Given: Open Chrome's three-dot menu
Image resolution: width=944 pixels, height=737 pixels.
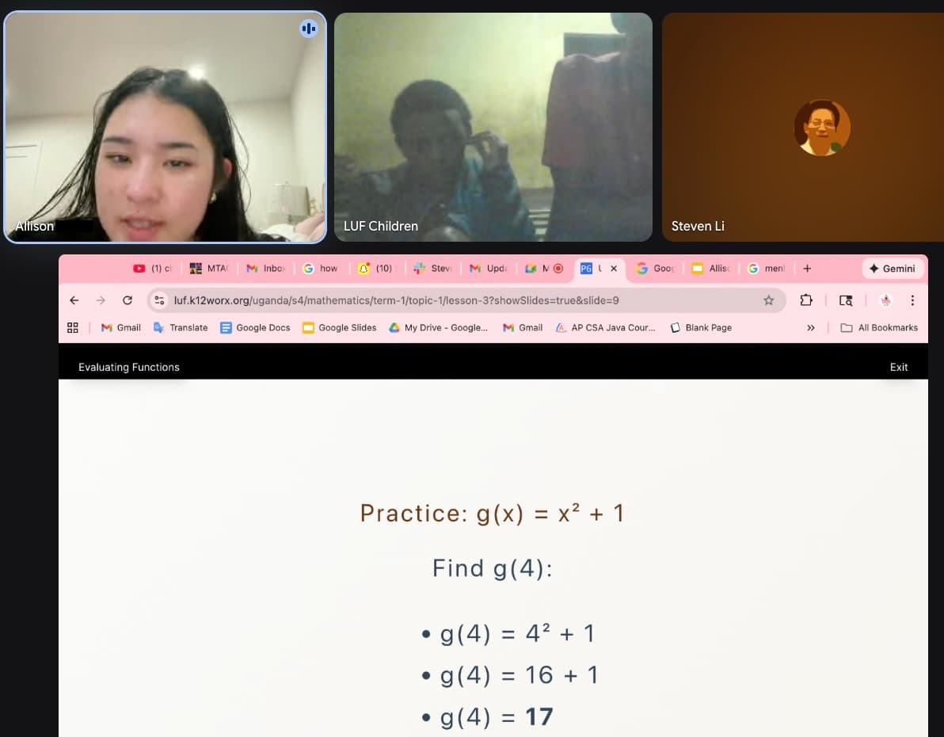Looking at the screenshot, I should [912, 300].
